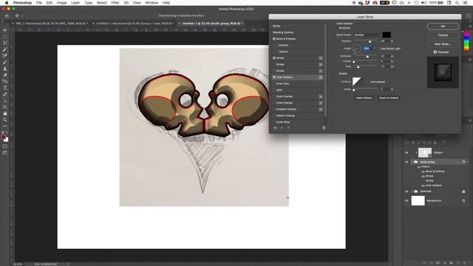
Task: Click plus icon beside Gradient Overlay
Action: (321, 109)
